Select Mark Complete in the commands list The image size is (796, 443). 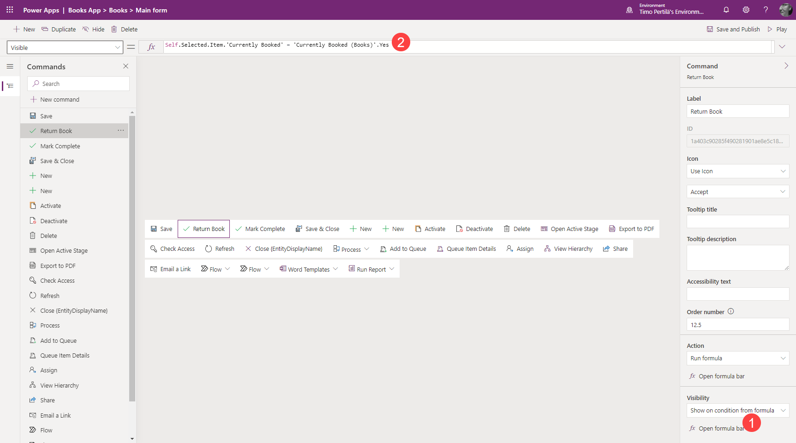60,146
